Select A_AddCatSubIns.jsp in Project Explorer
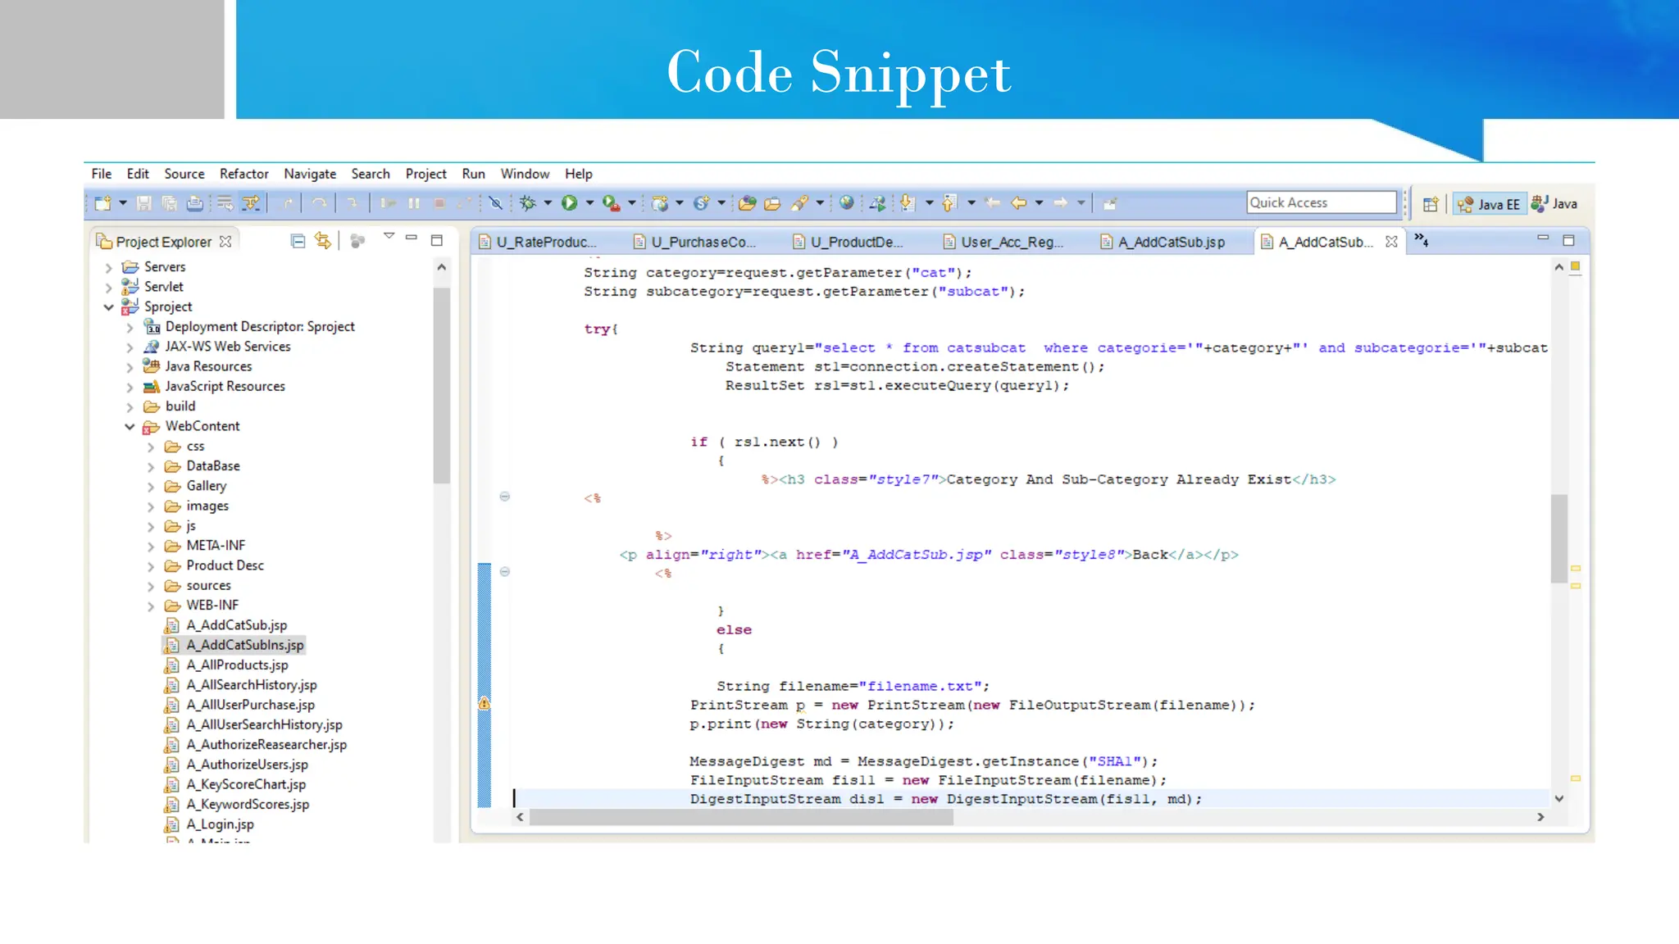This screenshot has width=1679, height=944. pyautogui.click(x=235, y=645)
